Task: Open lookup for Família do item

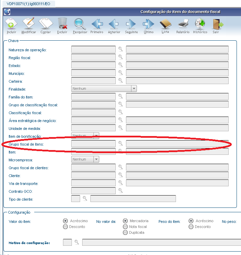Action: pos(120,96)
